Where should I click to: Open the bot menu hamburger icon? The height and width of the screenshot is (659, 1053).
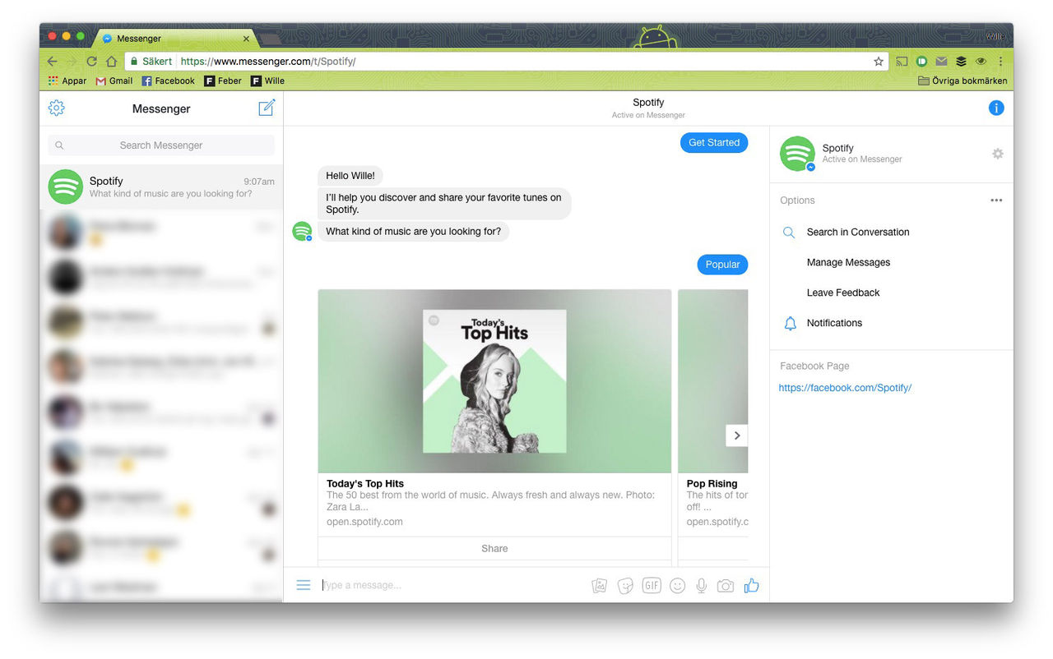[304, 585]
